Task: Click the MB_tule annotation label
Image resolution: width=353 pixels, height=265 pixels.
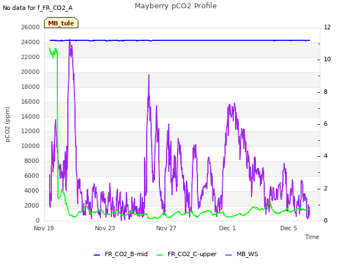Action: coord(61,23)
